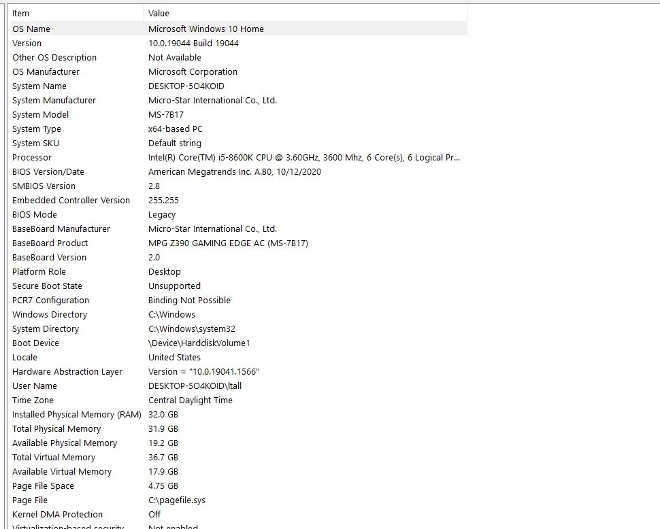
Task: Select the SMBIOS Version row
Action: [x=239, y=186]
